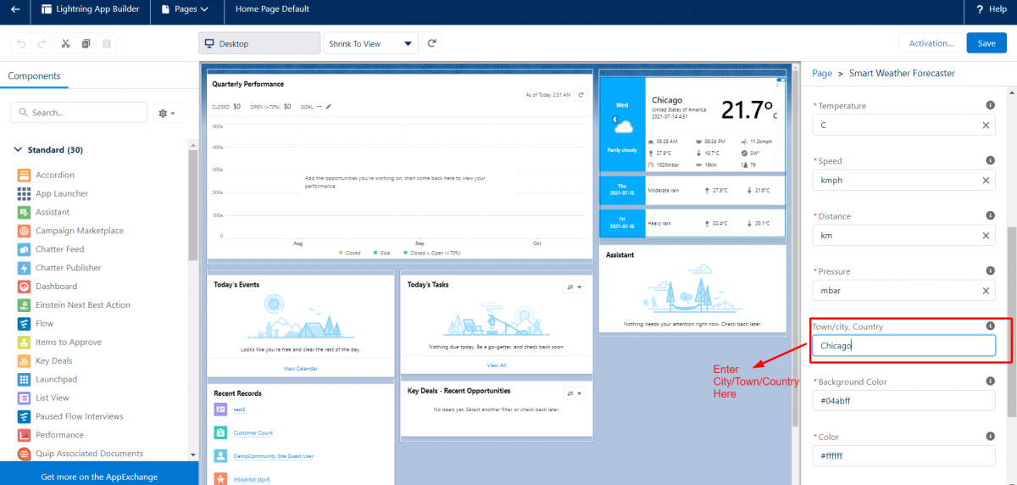The width and height of the screenshot is (1017, 485).
Task: Open the Speed combo box
Action: (903, 181)
